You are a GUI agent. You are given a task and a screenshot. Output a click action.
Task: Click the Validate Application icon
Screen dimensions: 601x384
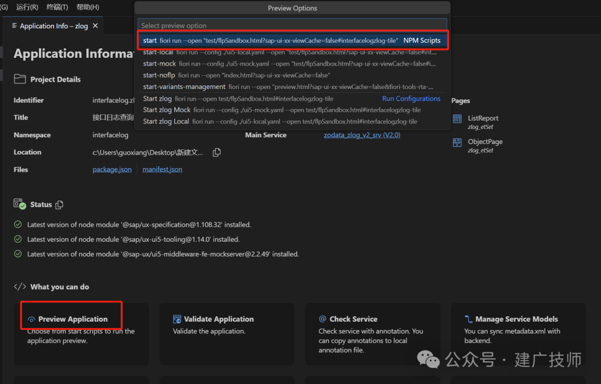[x=177, y=319]
